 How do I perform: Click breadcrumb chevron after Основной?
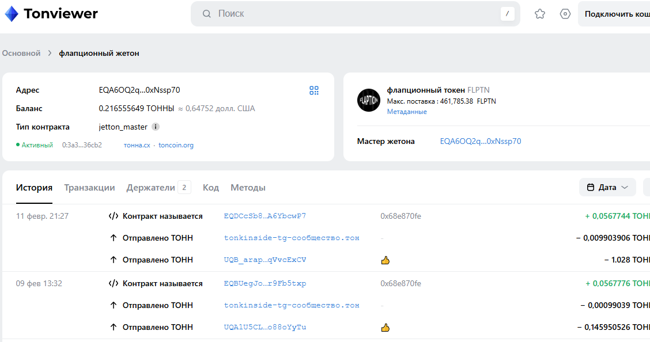[50, 53]
